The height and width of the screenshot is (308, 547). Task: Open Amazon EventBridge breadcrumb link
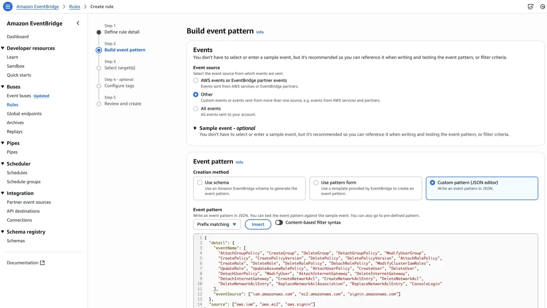click(x=38, y=7)
